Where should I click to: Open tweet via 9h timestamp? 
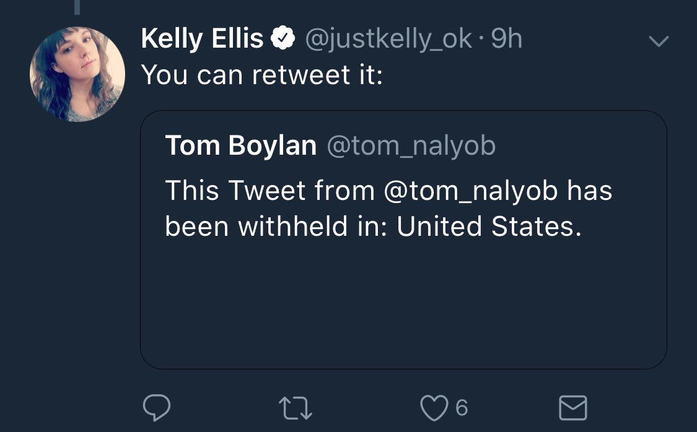[507, 38]
